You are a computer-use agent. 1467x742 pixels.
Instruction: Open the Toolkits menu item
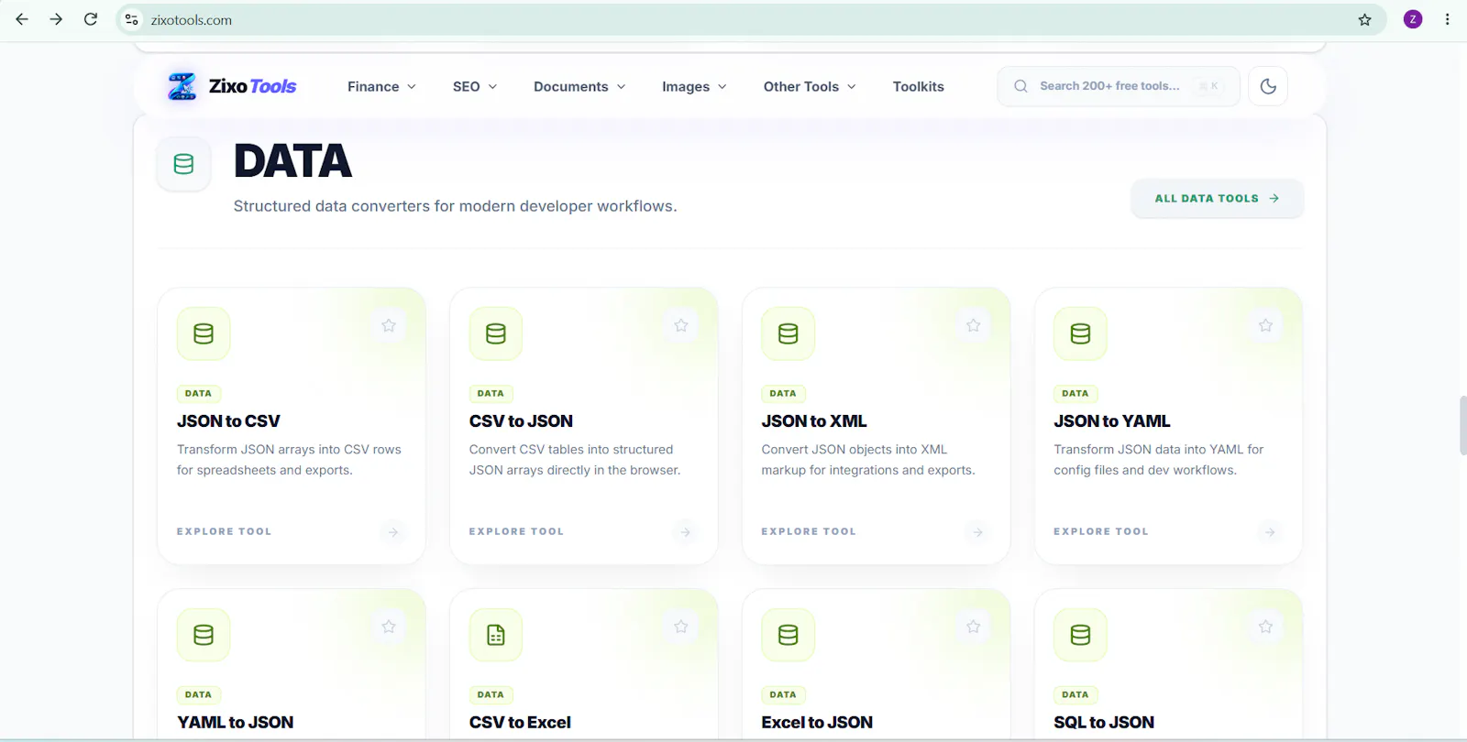click(919, 86)
